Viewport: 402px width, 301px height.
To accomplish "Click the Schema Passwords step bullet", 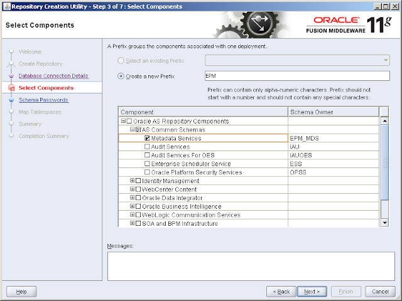I will pyautogui.click(x=11, y=100).
